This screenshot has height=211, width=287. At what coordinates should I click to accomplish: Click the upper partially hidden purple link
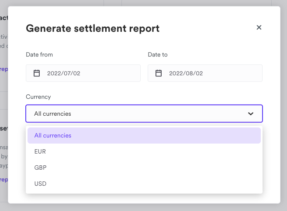pos(3,69)
